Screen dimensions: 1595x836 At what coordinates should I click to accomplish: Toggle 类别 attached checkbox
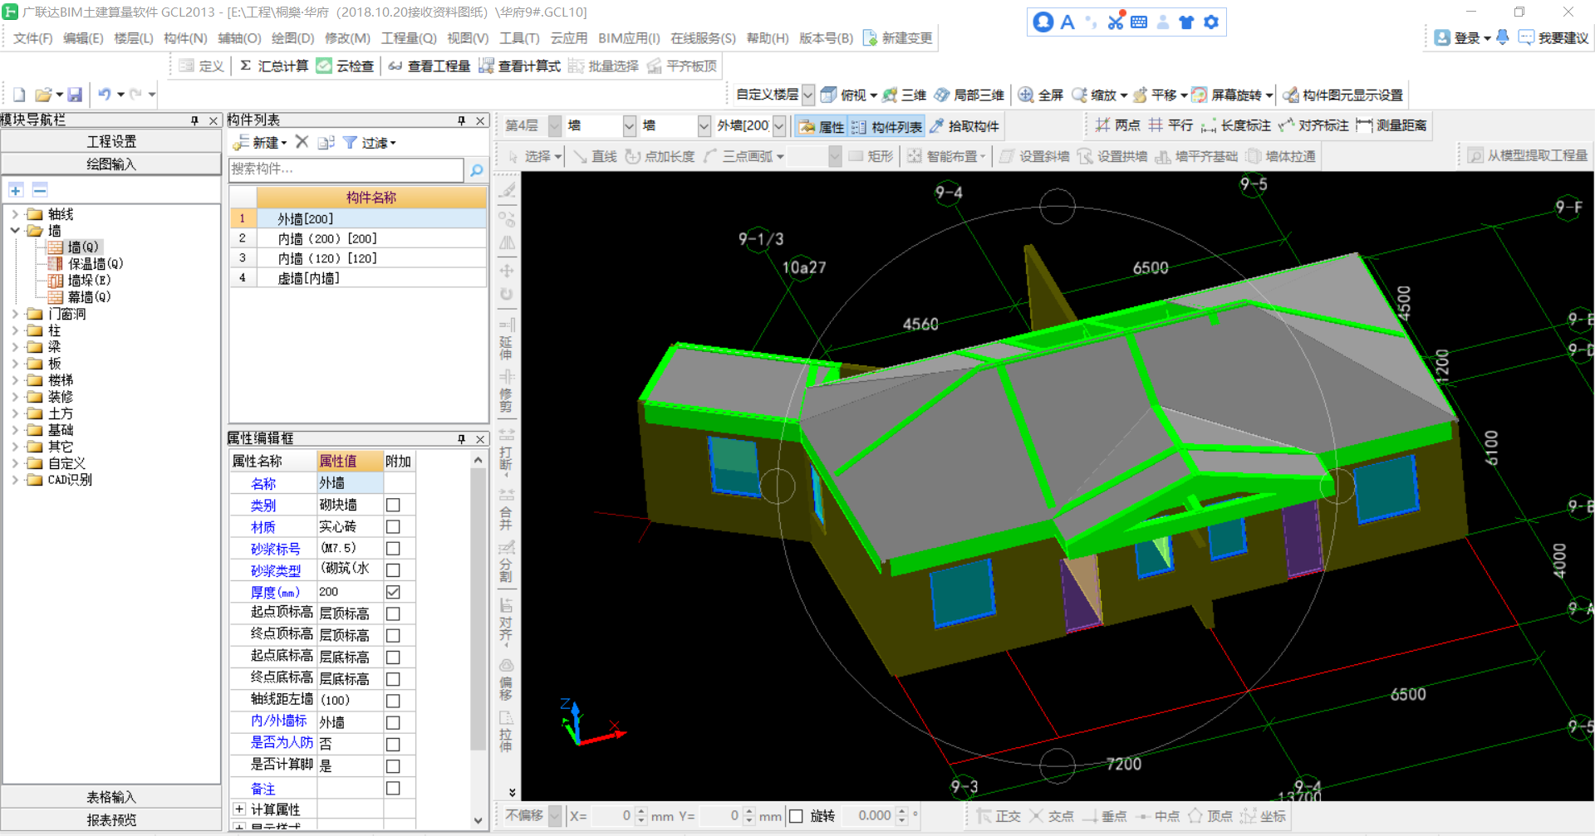393,506
